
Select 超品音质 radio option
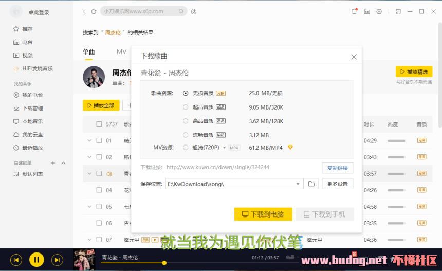185,107
